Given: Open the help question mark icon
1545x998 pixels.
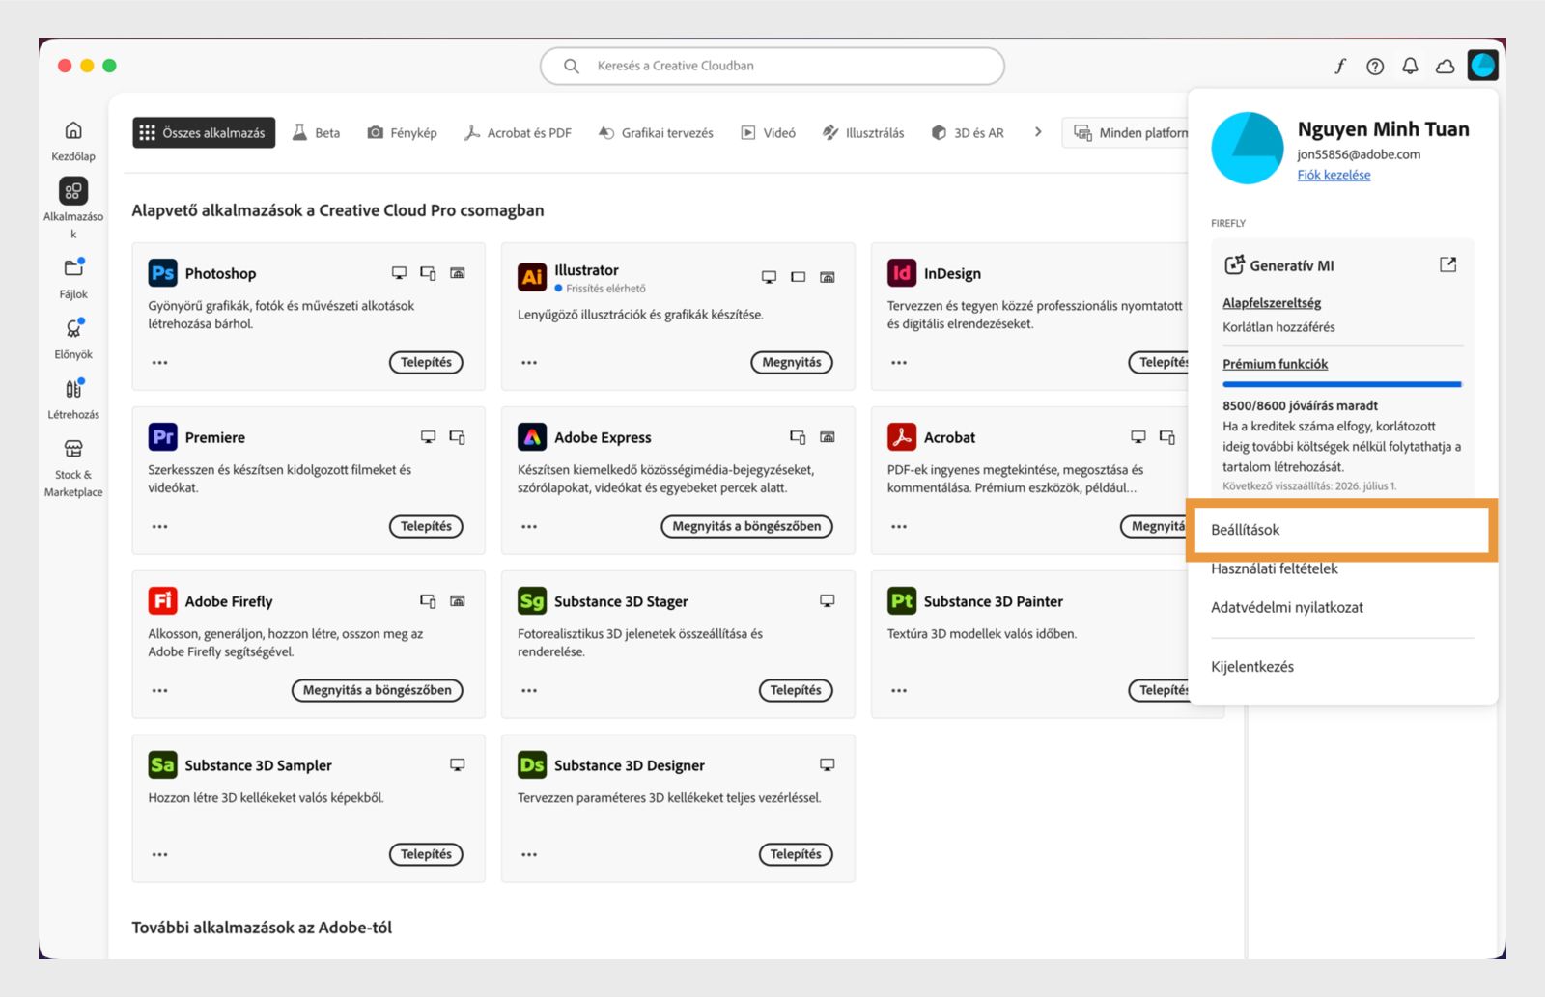Looking at the screenshot, I should [1375, 66].
